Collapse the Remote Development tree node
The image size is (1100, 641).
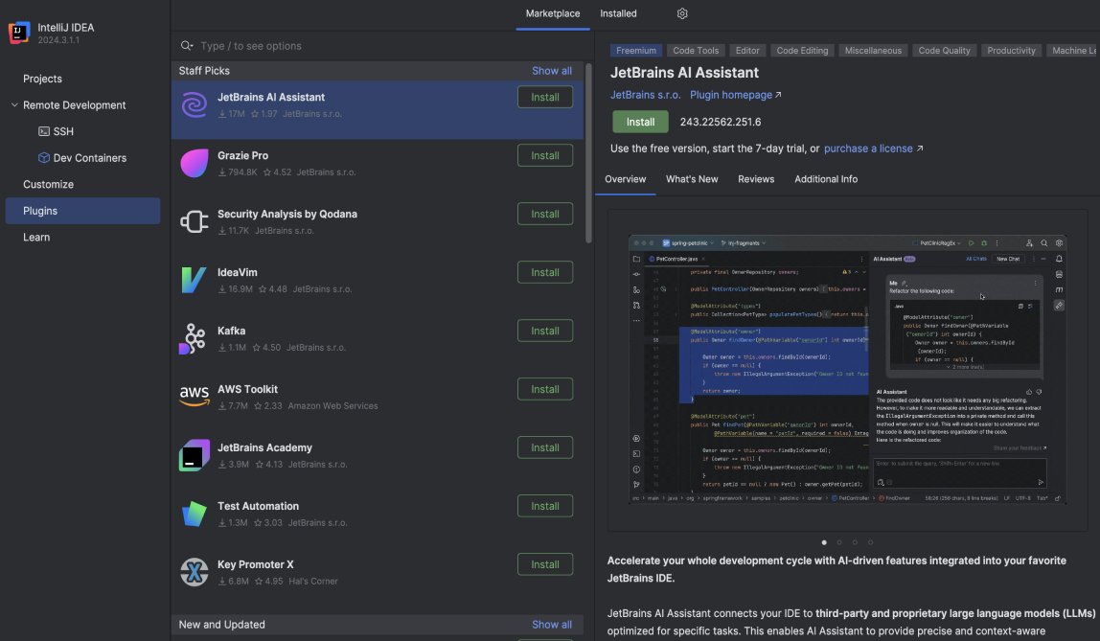tap(14, 105)
